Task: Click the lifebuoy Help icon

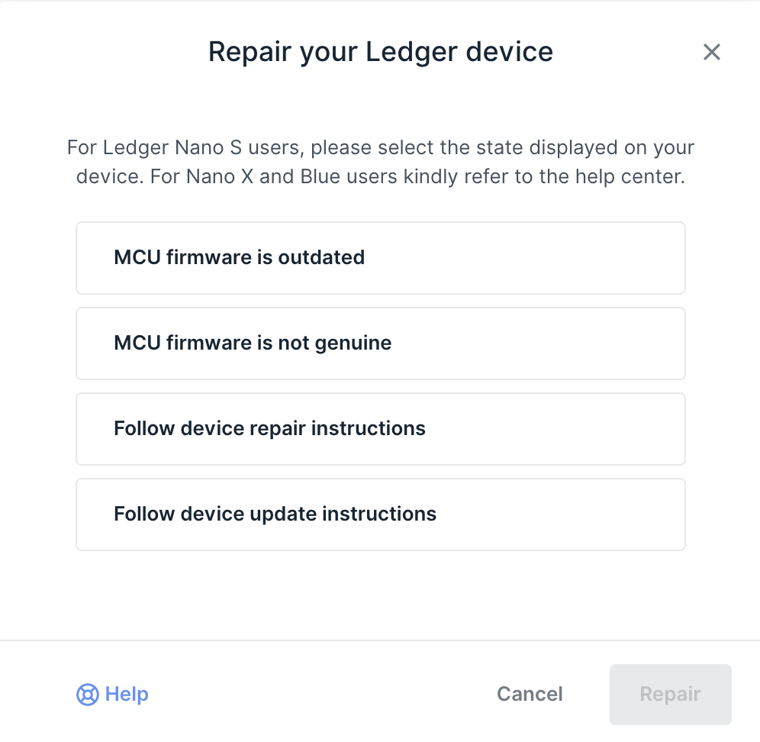Action: (x=88, y=695)
